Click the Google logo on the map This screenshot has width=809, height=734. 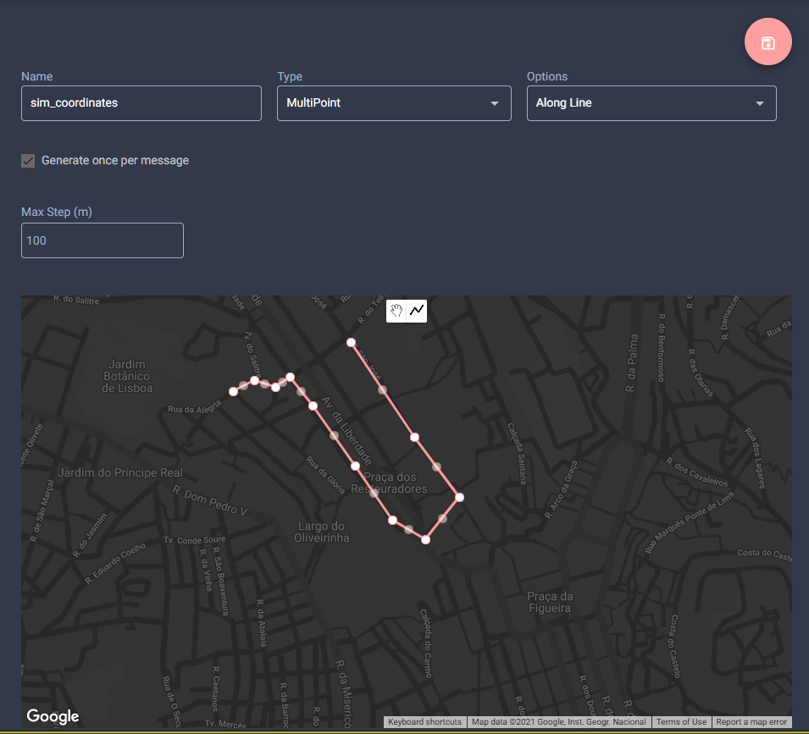52,716
